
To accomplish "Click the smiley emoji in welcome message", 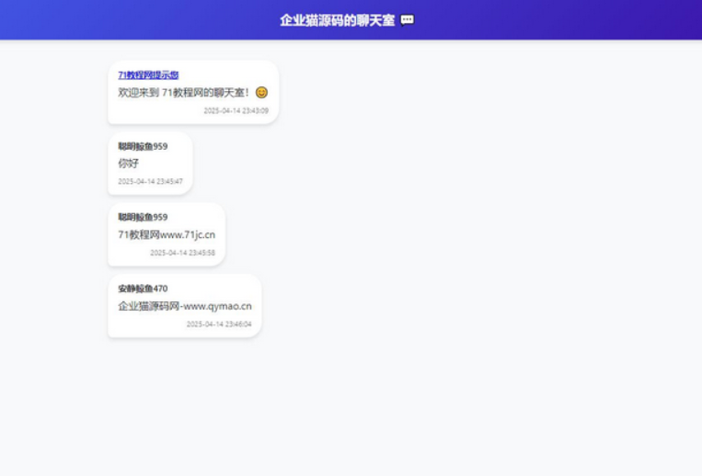I will click(x=261, y=92).
